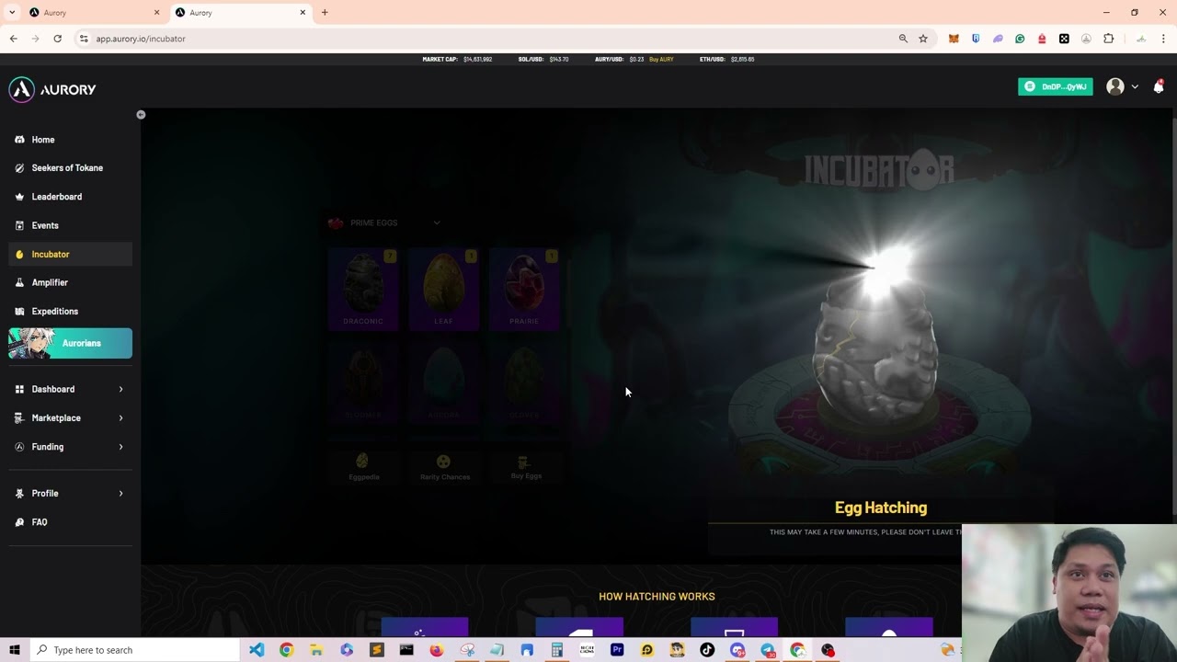Open the blue shield wallet extension
Viewport: 1177px width, 662px height.
tap(976, 39)
